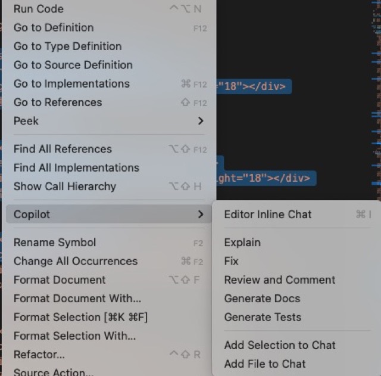Select Find All Implementations
Screen dimensions: 381x376
[108, 168]
